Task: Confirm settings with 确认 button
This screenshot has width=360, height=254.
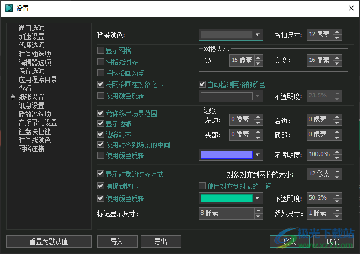Action: pyautogui.click(x=290, y=242)
